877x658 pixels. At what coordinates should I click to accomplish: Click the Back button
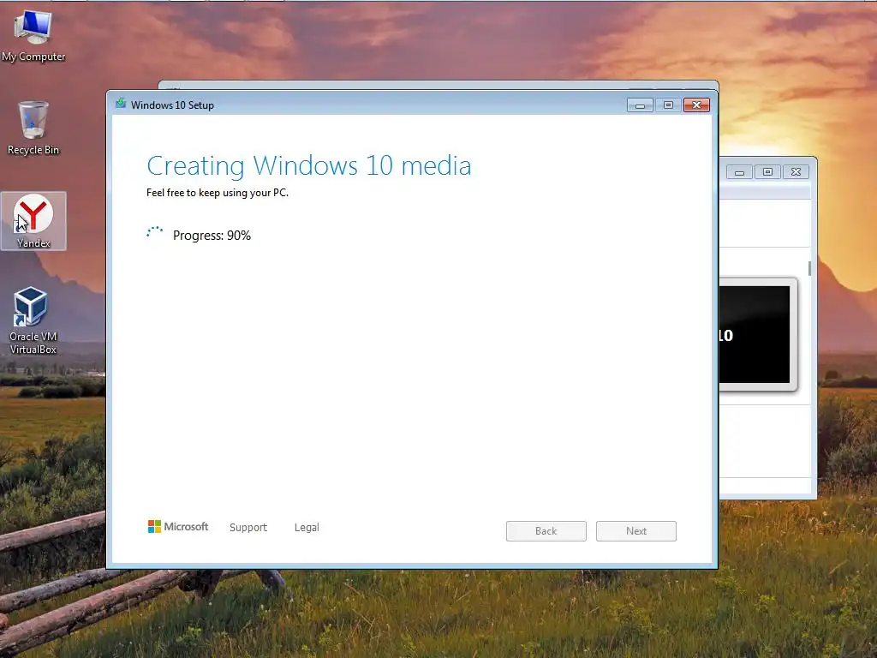(x=546, y=531)
